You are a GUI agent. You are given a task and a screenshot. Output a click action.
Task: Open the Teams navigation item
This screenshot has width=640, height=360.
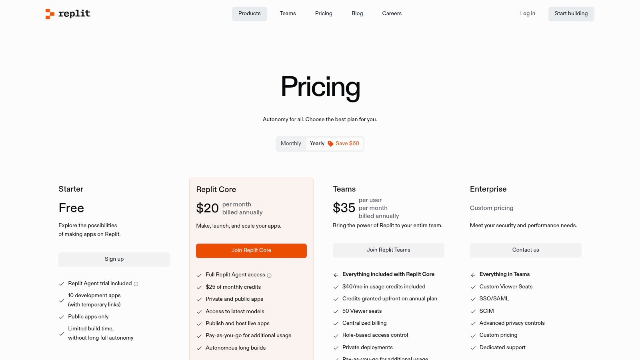tap(288, 14)
